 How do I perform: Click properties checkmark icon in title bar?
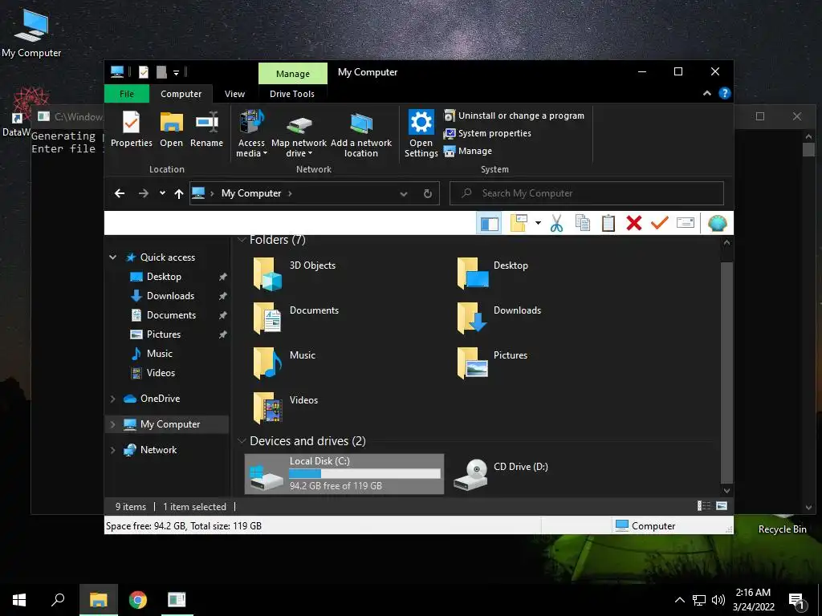coord(144,72)
